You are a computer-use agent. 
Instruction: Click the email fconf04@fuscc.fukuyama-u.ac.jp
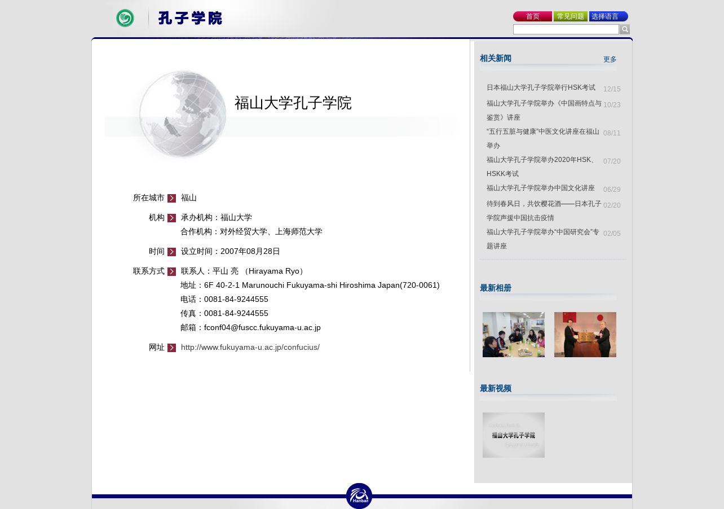click(x=262, y=328)
